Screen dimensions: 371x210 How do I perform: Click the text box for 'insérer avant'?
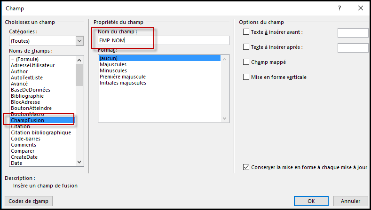point(353,32)
